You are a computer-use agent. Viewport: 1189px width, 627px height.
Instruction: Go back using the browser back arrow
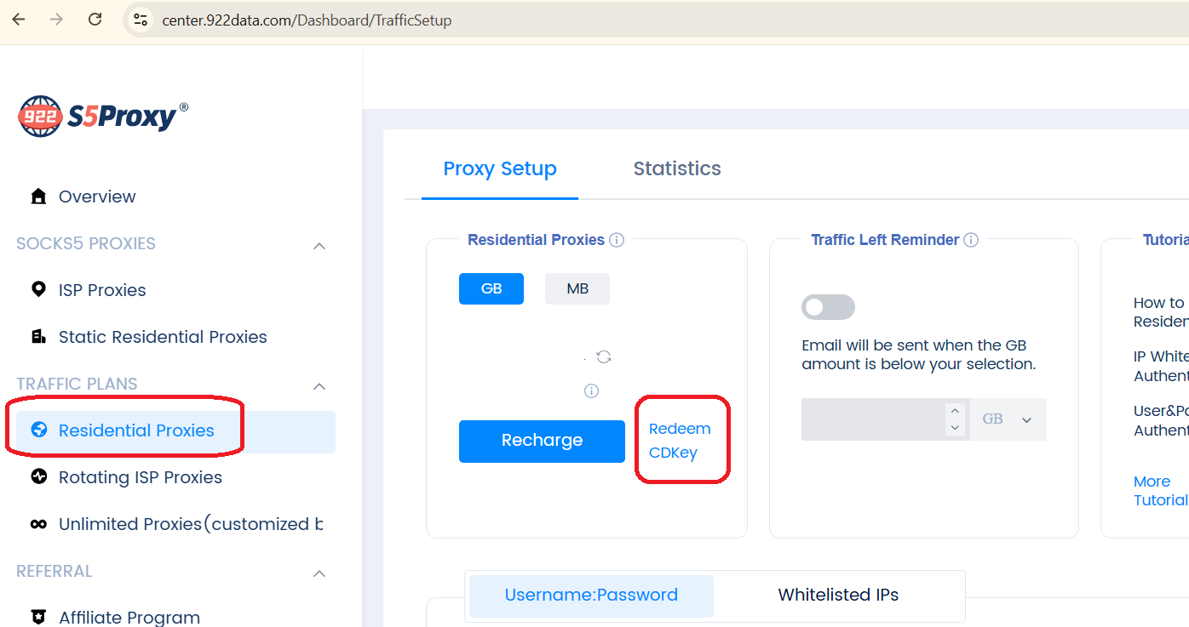pos(19,20)
